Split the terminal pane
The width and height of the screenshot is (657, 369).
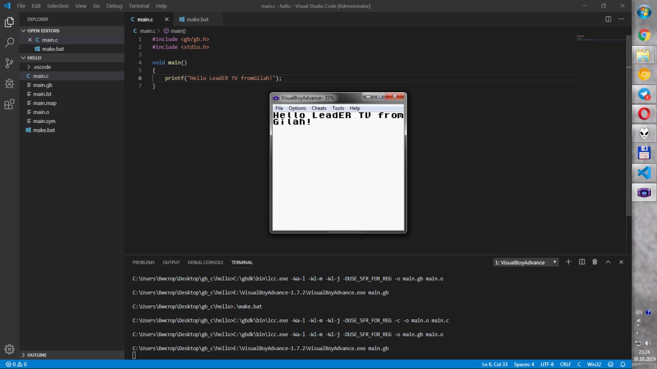point(582,262)
